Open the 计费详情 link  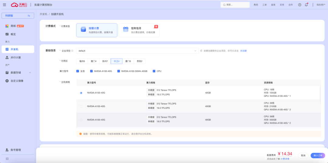click(285, 159)
